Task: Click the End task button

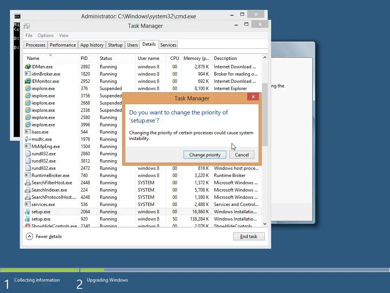Action: pyautogui.click(x=249, y=237)
